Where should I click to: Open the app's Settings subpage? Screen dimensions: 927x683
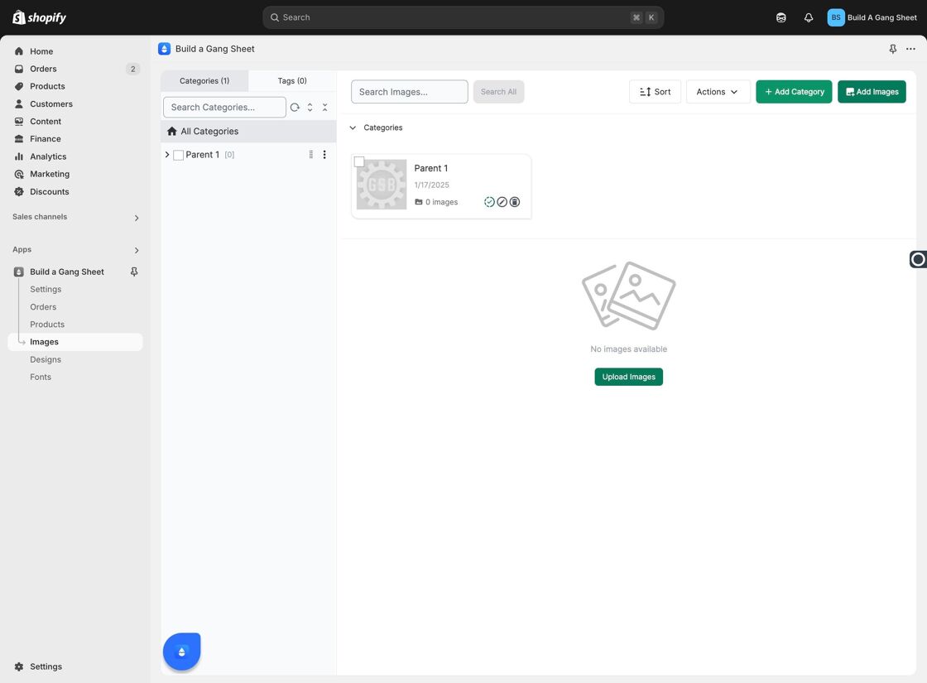click(x=46, y=289)
